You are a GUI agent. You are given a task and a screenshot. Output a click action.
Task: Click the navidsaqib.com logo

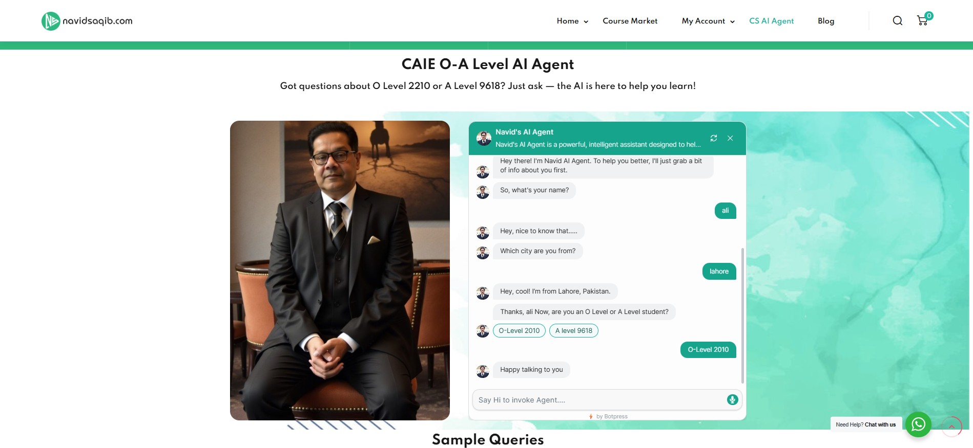(x=87, y=21)
